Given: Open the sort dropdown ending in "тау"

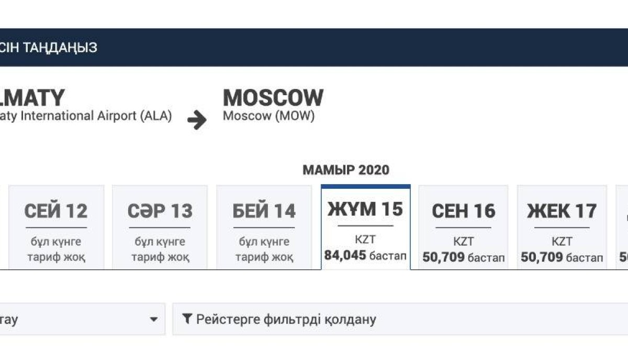Looking at the screenshot, I should click(x=78, y=319).
